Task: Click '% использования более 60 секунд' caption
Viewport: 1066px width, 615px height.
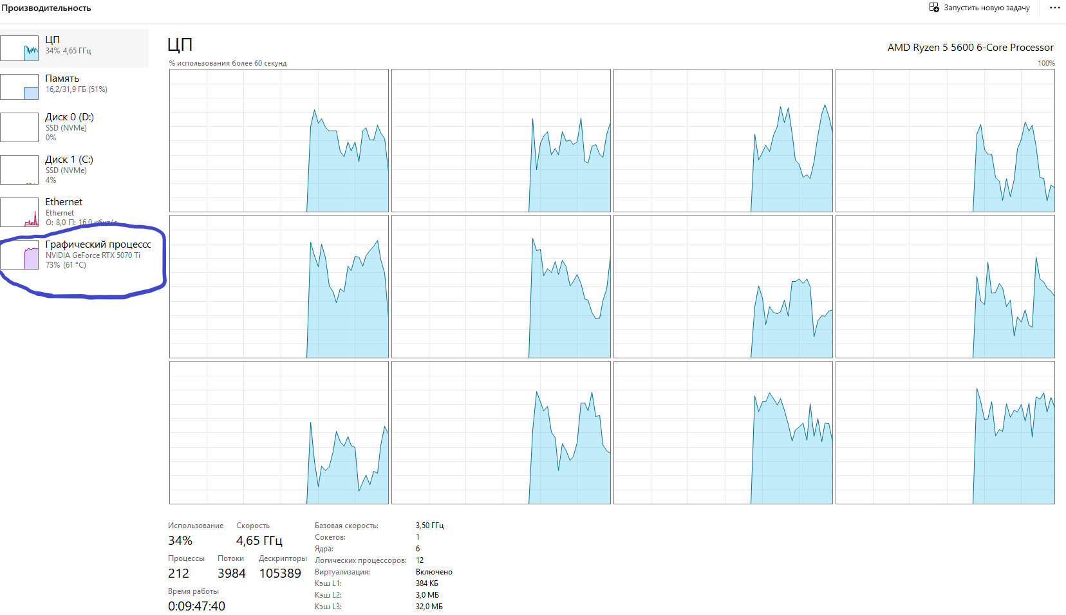Action: 228,63
